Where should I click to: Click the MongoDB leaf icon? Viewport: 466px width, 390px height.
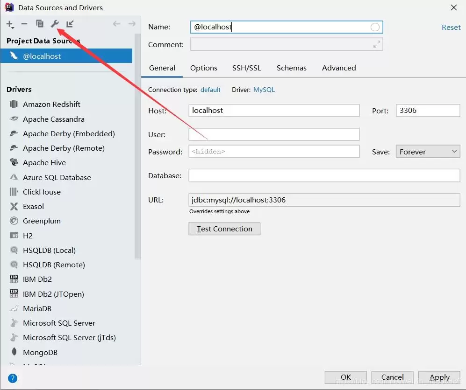tap(14, 352)
